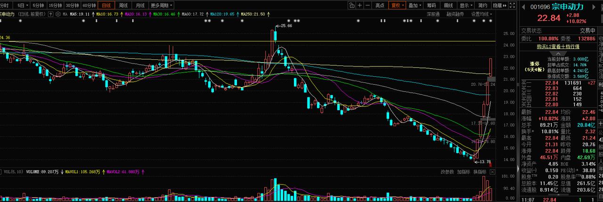Select the 周线 period tab
Image resolution: width=603 pixels, height=202 pixels.
click(x=123, y=6)
